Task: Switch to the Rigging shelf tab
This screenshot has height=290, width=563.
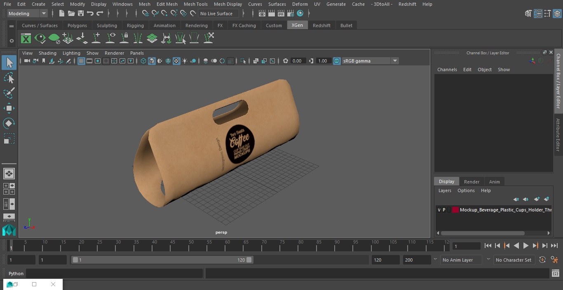Action: point(135,26)
